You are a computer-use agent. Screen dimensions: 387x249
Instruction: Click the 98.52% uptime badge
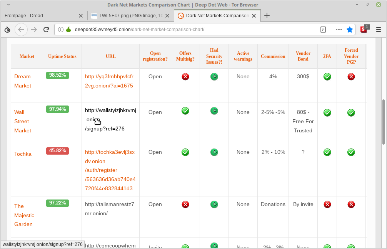[57, 75]
